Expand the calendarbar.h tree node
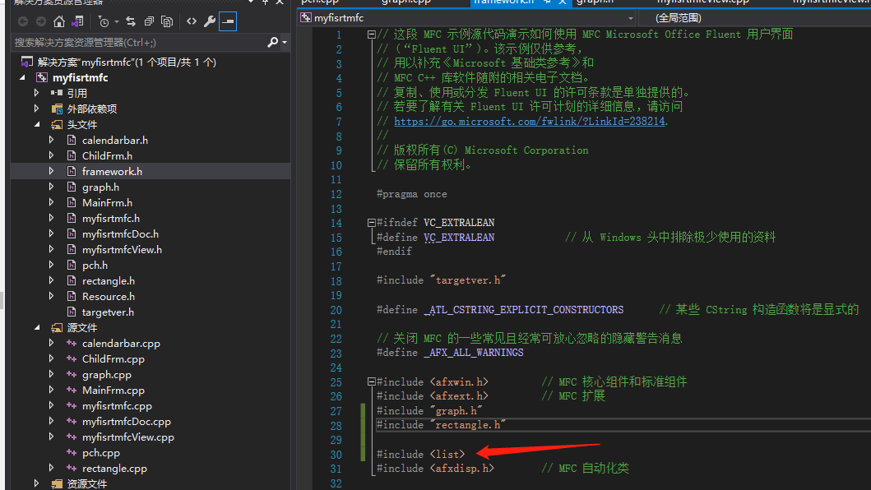 [51, 140]
